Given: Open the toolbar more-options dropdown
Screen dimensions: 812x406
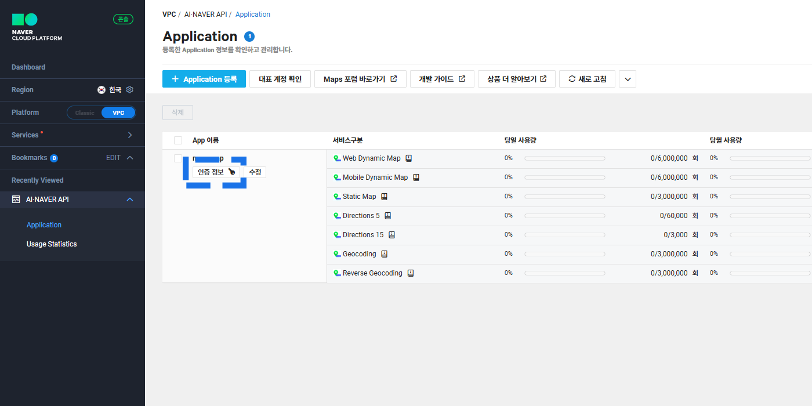Looking at the screenshot, I should click(x=628, y=79).
